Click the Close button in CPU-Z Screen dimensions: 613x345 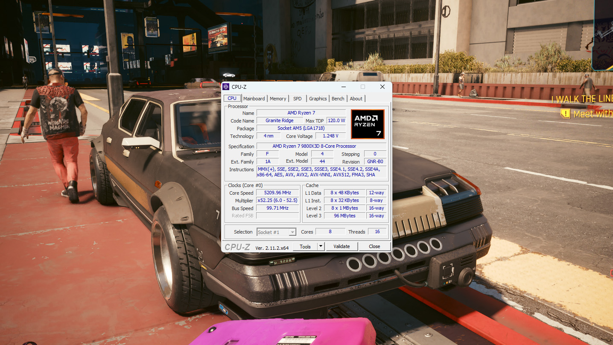point(374,246)
